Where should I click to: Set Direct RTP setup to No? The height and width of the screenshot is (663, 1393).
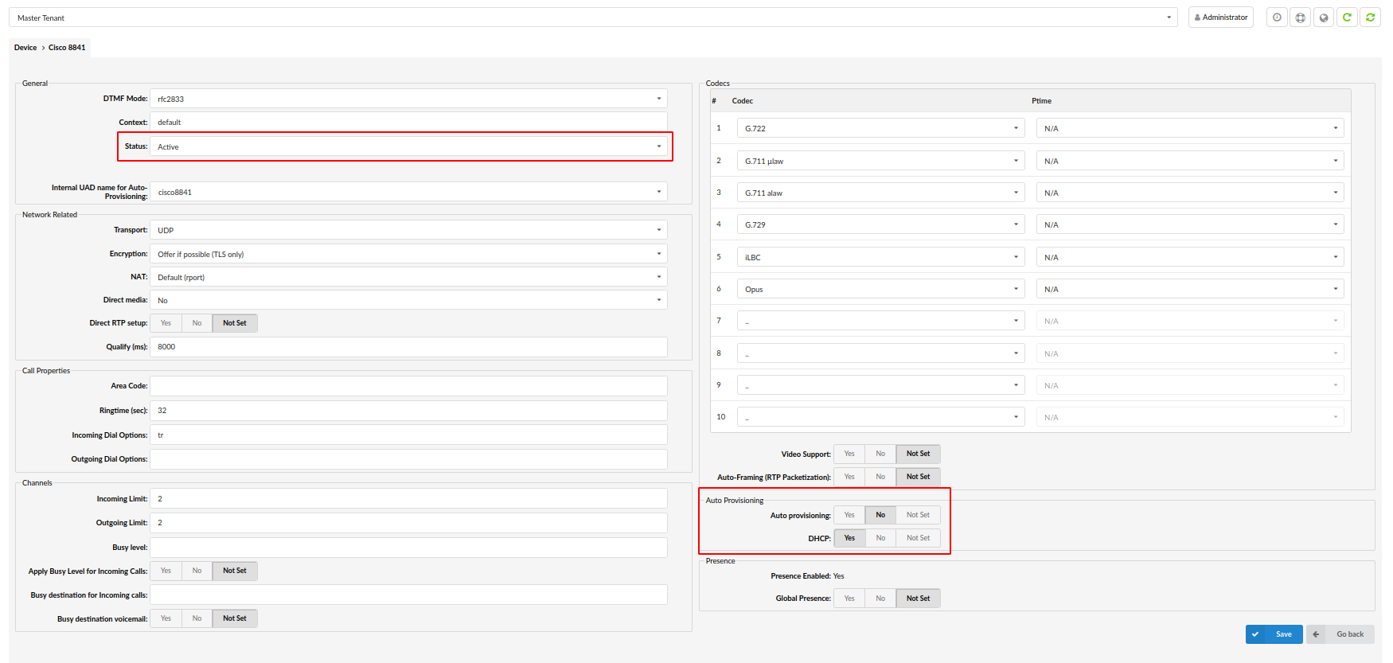tap(197, 323)
